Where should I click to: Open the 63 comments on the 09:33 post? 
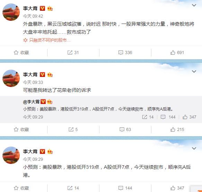(125, 130)
